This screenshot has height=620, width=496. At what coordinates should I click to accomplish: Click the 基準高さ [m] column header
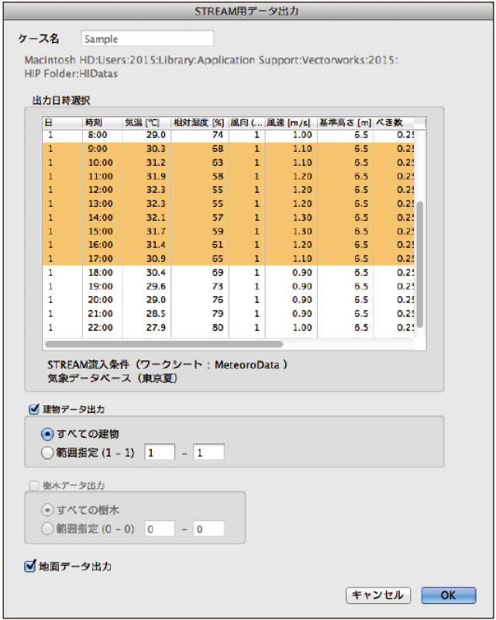coord(345,122)
